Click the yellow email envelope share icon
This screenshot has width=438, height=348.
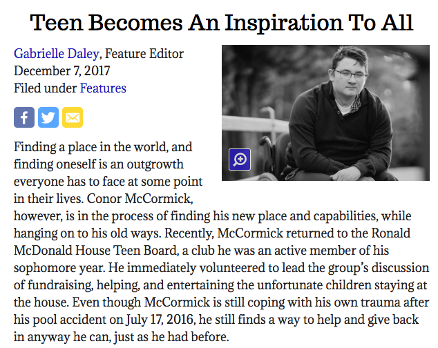coord(73,117)
